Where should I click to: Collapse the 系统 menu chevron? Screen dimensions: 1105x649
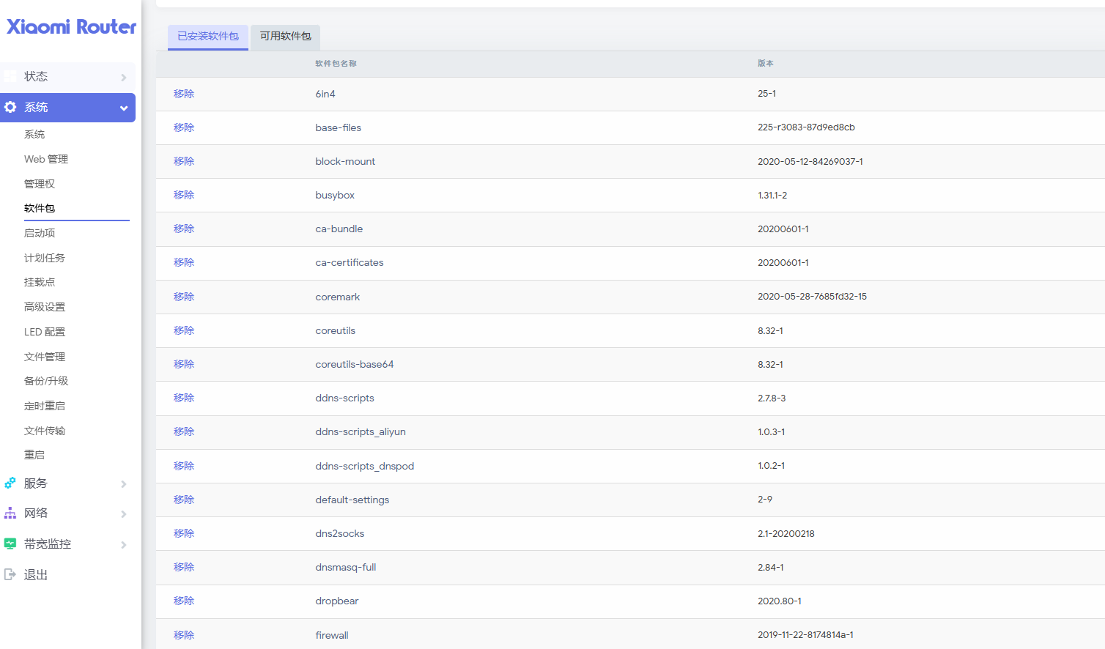123,108
